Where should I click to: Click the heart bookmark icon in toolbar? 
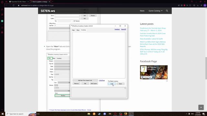(x=190, y=5)
